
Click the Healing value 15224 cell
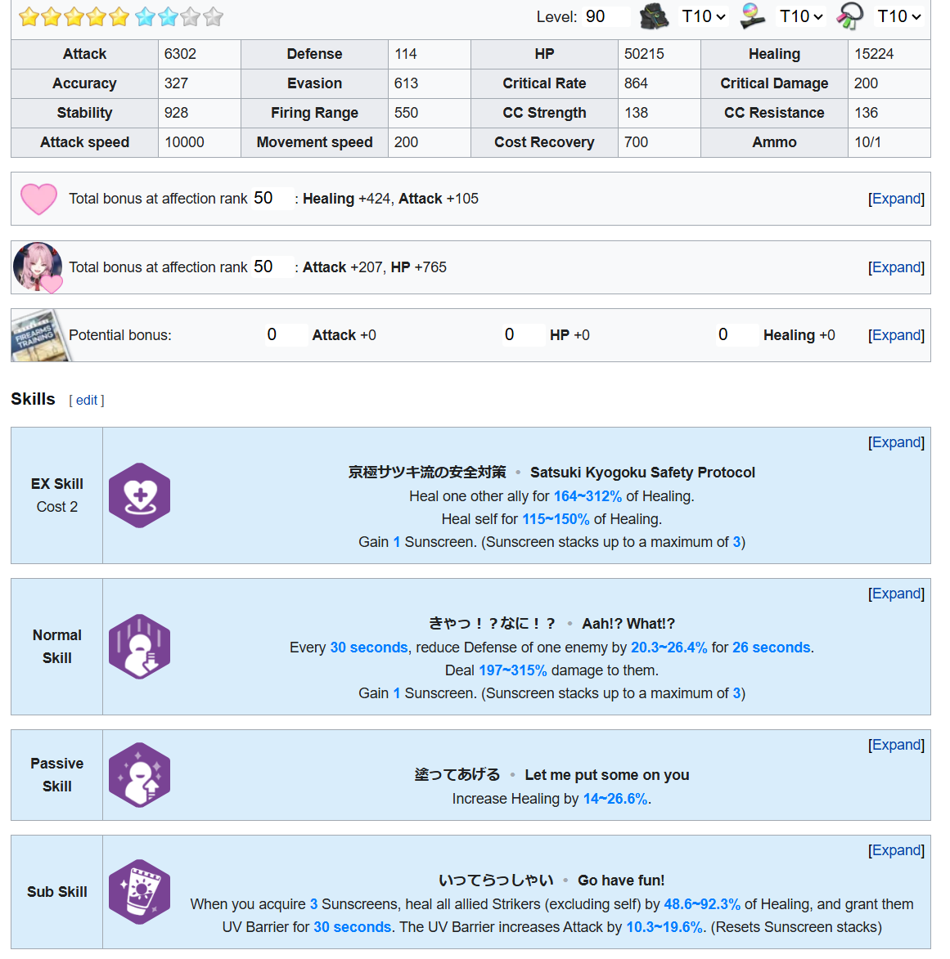tap(889, 54)
